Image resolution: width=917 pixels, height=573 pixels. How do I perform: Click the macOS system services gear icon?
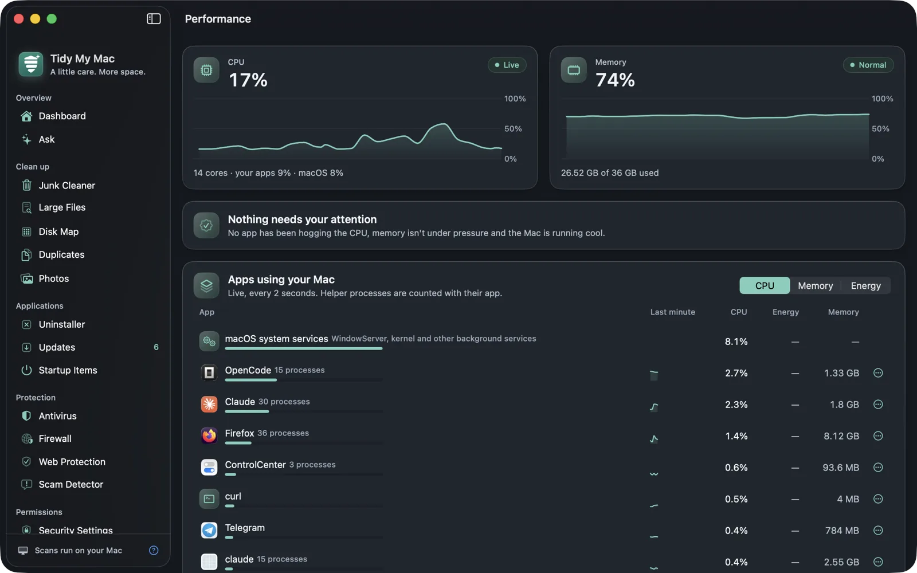click(x=209, y=342)
